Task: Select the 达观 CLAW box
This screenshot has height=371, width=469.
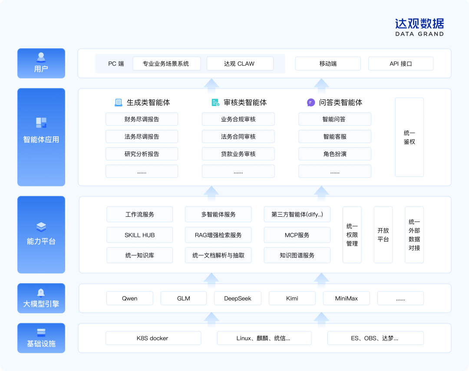Action: click(x=240, y=63)
